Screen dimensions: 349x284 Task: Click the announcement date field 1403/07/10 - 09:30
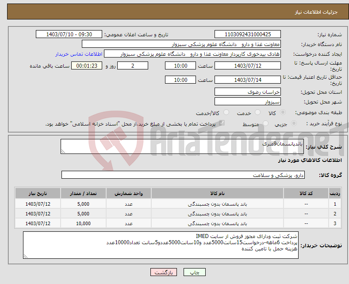(x=69, y=34)
